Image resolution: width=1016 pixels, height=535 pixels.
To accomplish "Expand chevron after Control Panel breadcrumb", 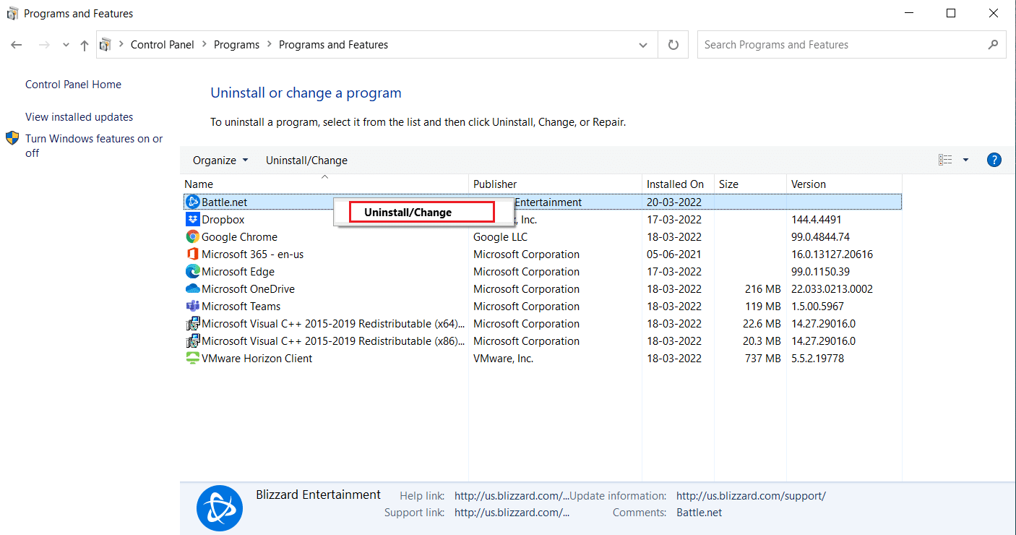I will [x=204, y=45].
